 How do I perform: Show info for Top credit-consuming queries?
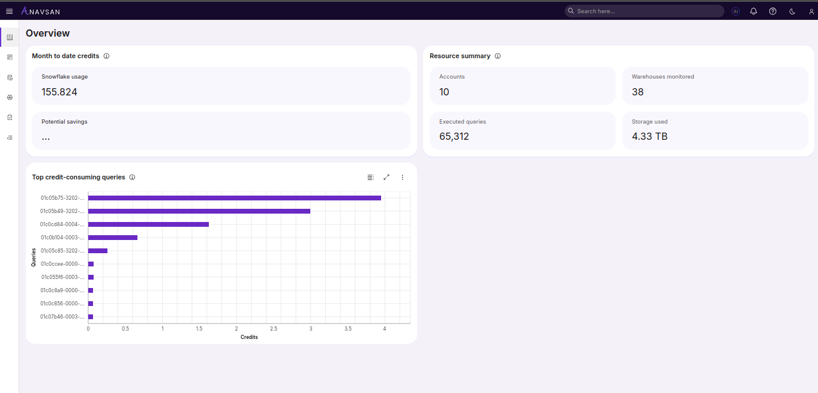point(132,177)
